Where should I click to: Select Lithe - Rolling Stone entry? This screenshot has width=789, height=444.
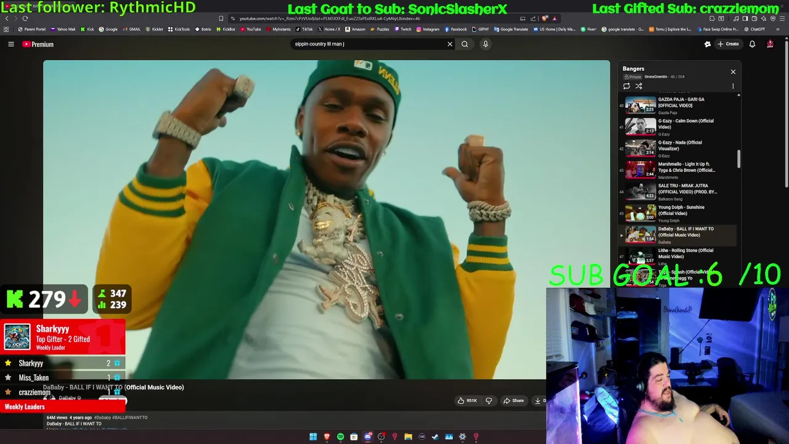click(678, 256)
